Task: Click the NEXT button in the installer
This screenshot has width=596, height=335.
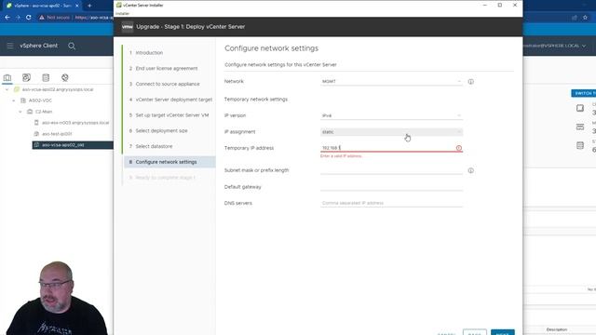Action: 503,332
